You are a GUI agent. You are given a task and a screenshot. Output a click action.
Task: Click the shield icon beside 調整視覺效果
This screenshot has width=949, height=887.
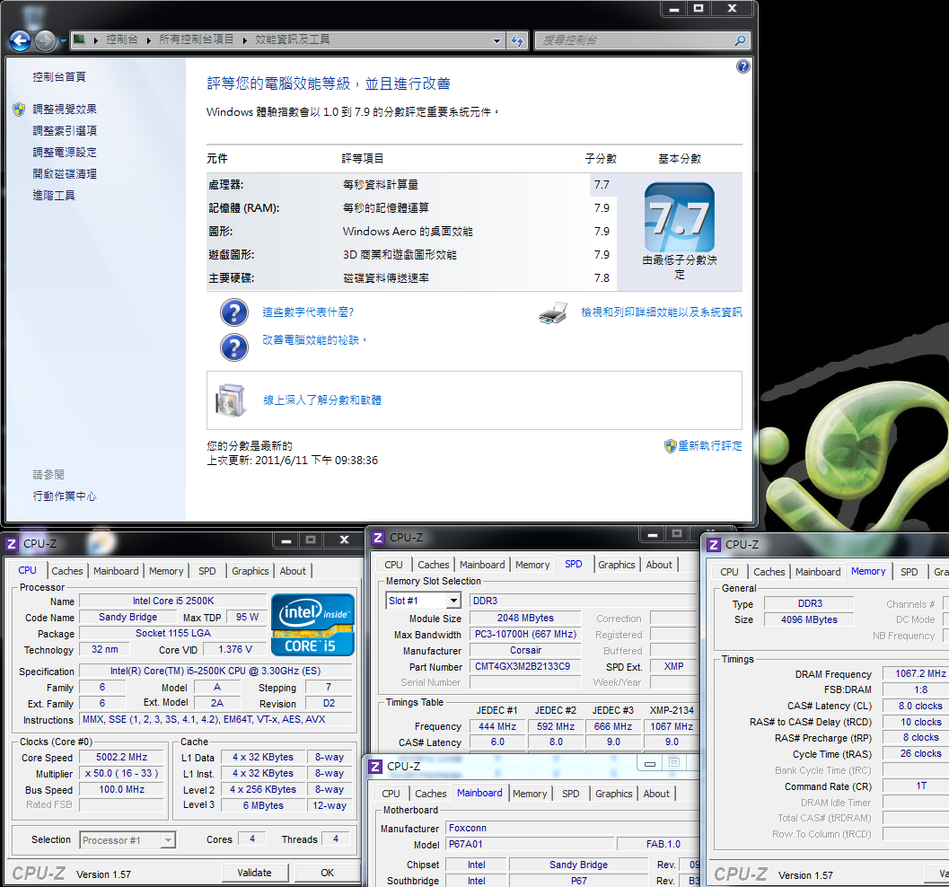click(19, 109)
